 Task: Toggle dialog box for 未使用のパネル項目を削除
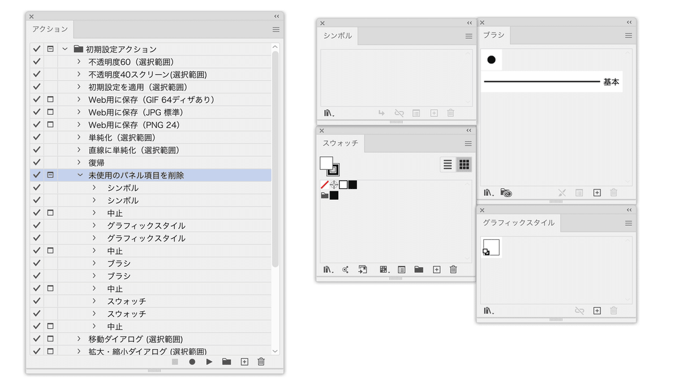pyautogui.click(x=50, y=175)
